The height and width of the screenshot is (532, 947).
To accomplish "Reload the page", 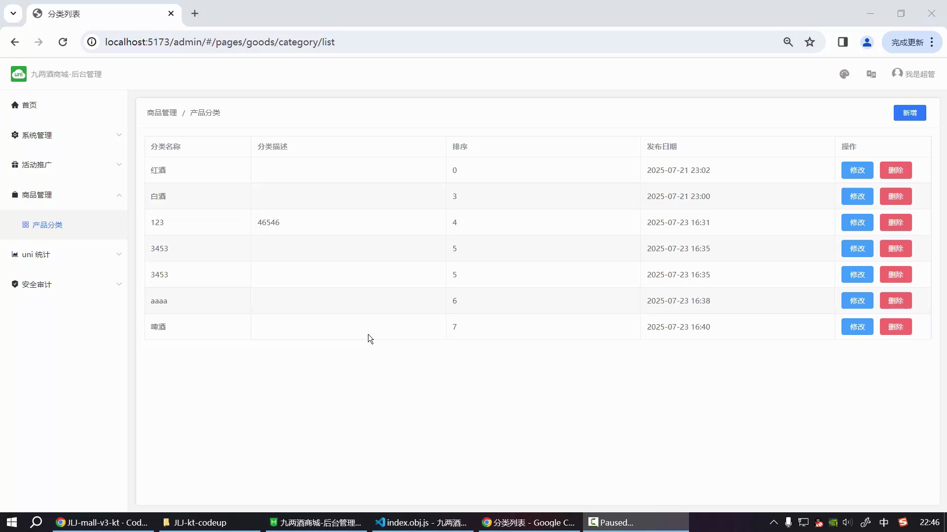I will pos(63,42).
